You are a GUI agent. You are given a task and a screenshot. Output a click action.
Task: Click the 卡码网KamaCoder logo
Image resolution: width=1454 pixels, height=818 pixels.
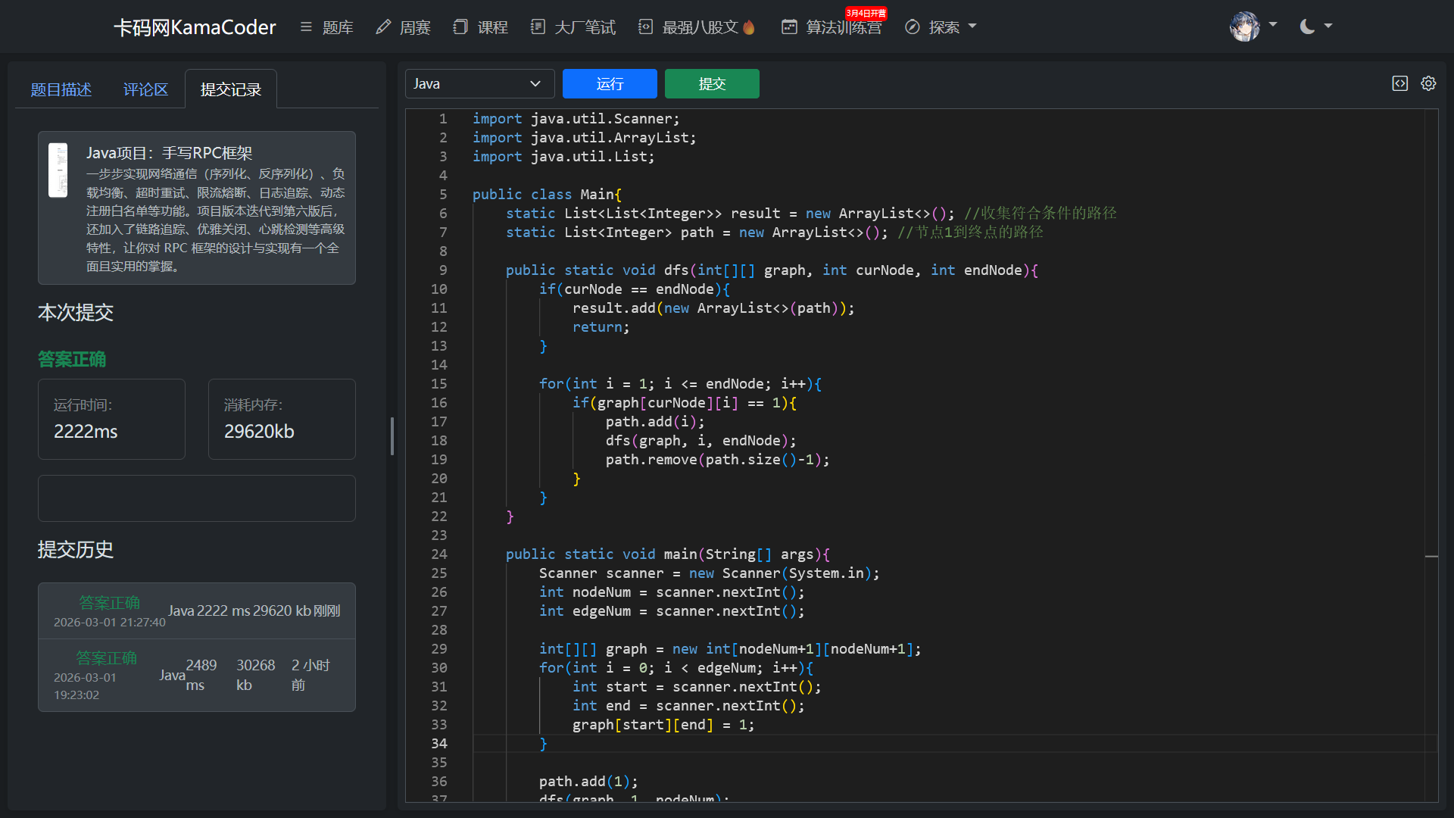pyautogui.click(x=195, y=27)
